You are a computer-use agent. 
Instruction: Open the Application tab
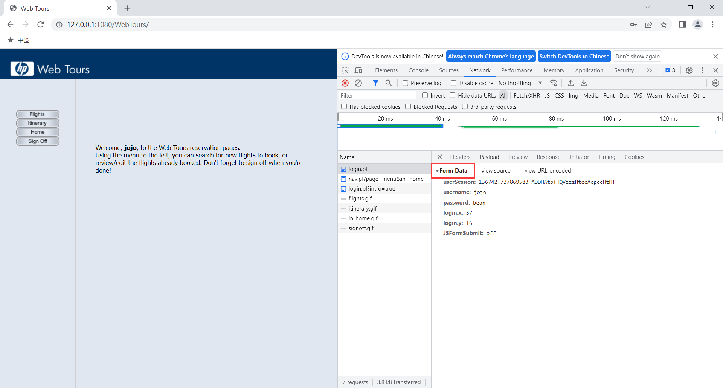[589, 70]
